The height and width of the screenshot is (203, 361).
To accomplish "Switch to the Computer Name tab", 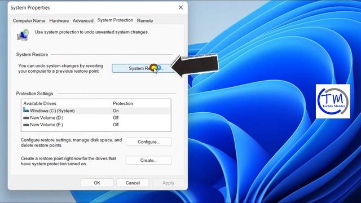I will click(29, 21).
